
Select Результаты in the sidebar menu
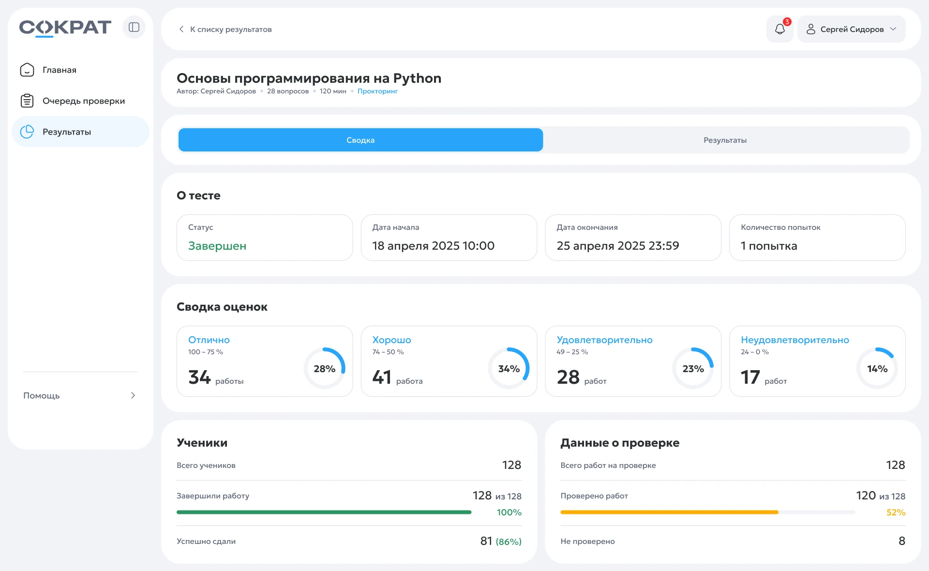point(80,132)
